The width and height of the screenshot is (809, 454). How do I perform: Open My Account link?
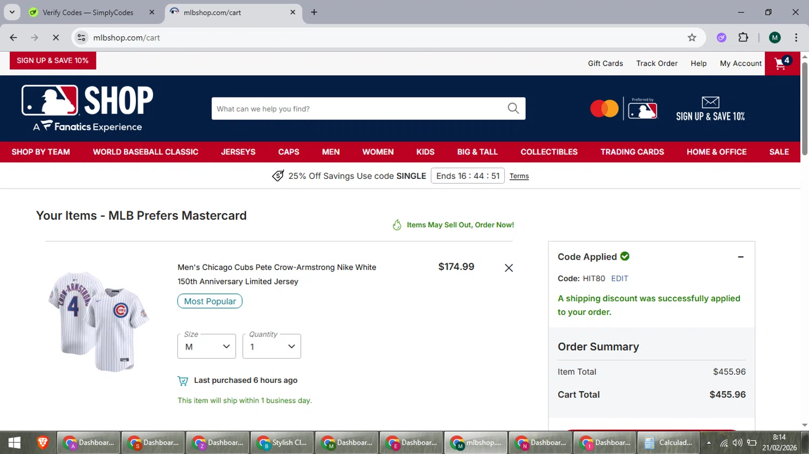point(741,64)
